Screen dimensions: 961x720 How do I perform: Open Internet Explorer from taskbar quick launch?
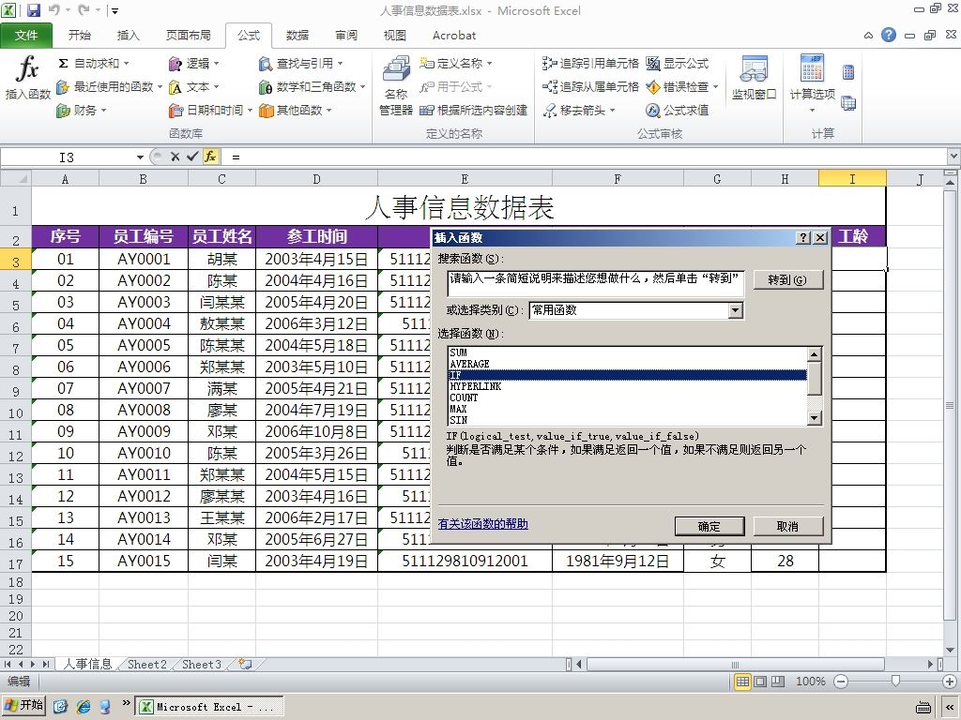[84, 707]
